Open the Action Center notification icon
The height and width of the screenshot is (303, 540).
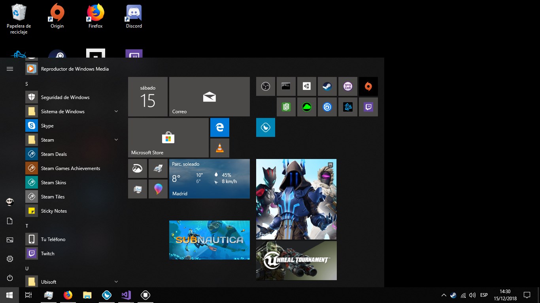pyautogui.click(x=527, y=295)
